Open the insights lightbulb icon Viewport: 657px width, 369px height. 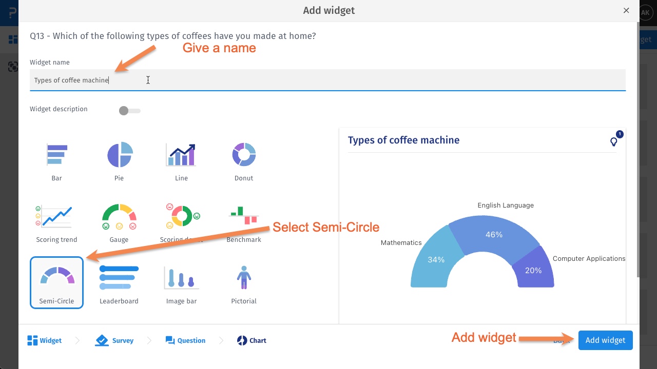pos(613,141)
